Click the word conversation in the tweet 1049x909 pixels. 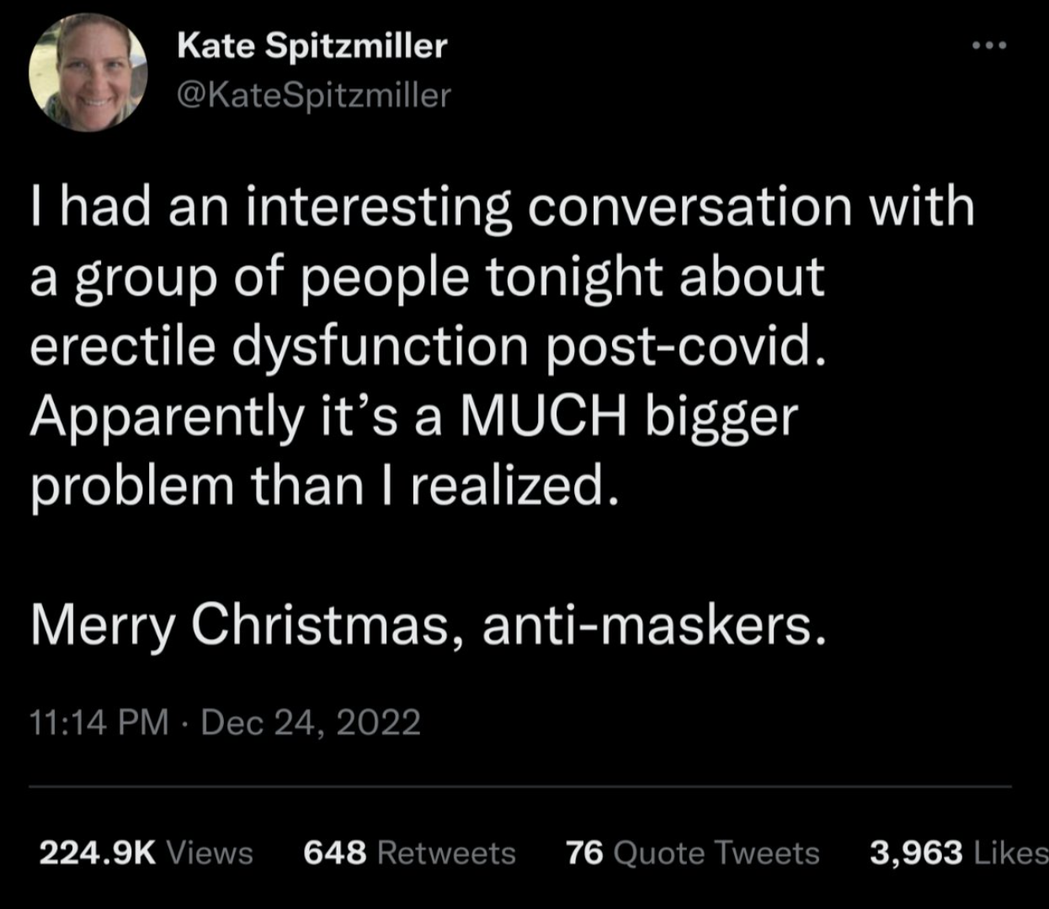[x=690, y=207]
